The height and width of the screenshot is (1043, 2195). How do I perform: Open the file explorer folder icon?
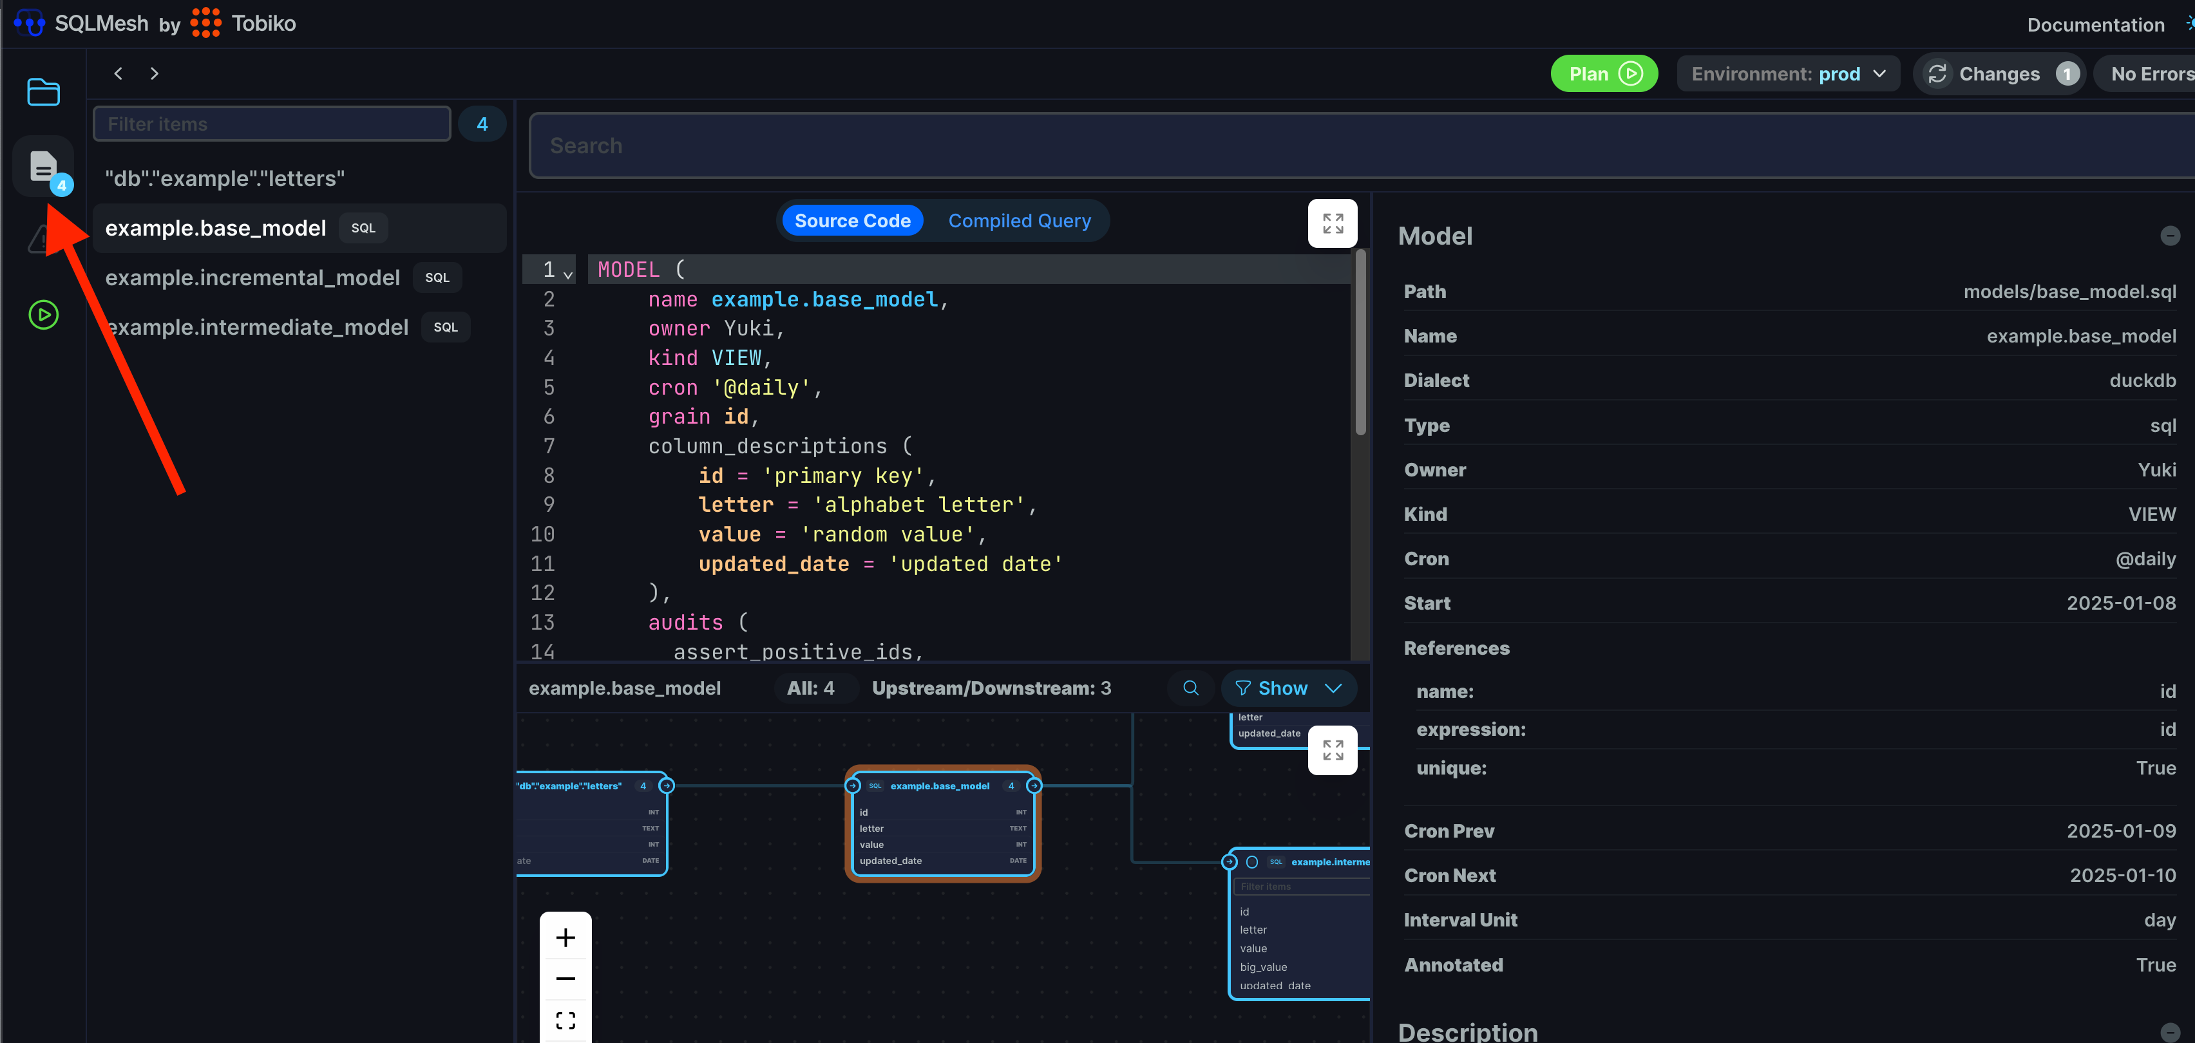43,92
